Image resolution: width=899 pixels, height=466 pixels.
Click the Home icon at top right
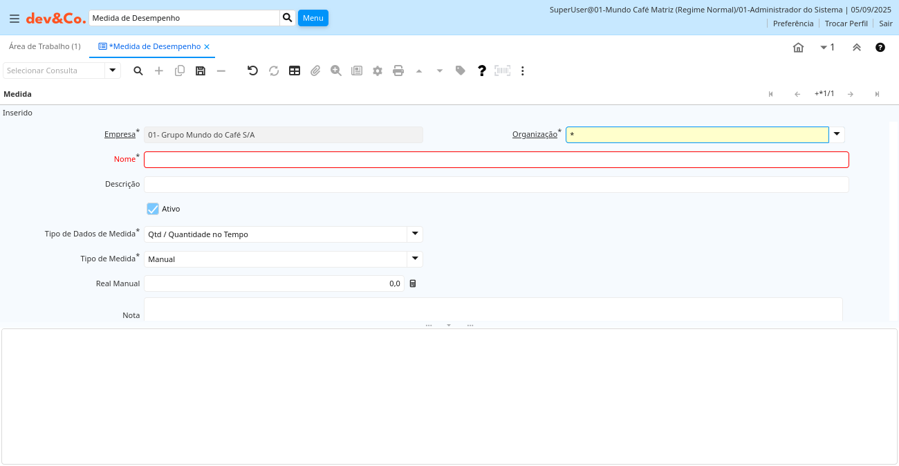click(x=798, y=47)
